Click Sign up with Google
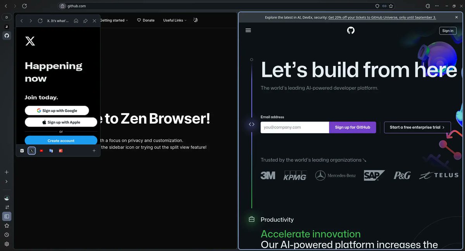Image resolution: width=465 pixels, height=251 pixels. 57,110
